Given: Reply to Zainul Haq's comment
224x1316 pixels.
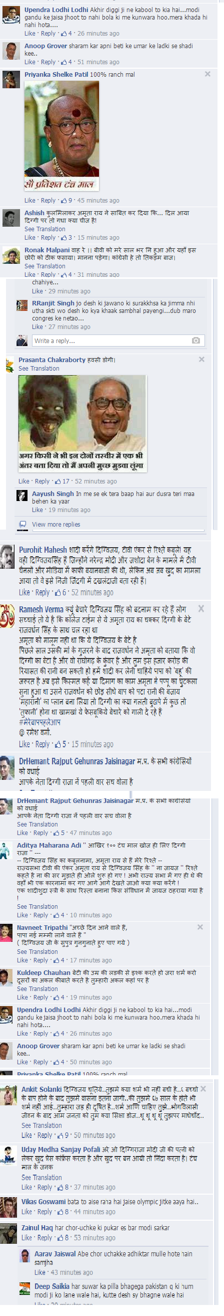Looking at the screenshot, I should [44, 1238].
